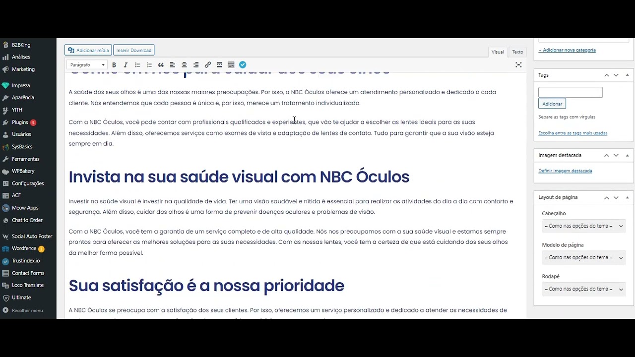Toggle italic formatting in editor toolbar
The height and width of the screenshot is (357, 635).
[126, 65]
